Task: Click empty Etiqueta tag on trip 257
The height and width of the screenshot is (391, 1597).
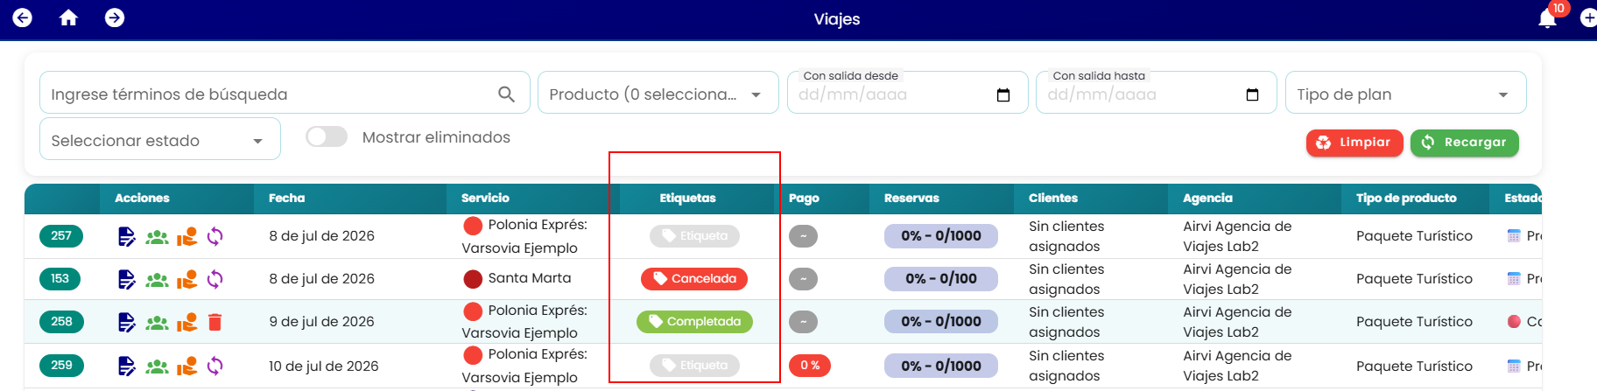Action: [x=694, y=236]
